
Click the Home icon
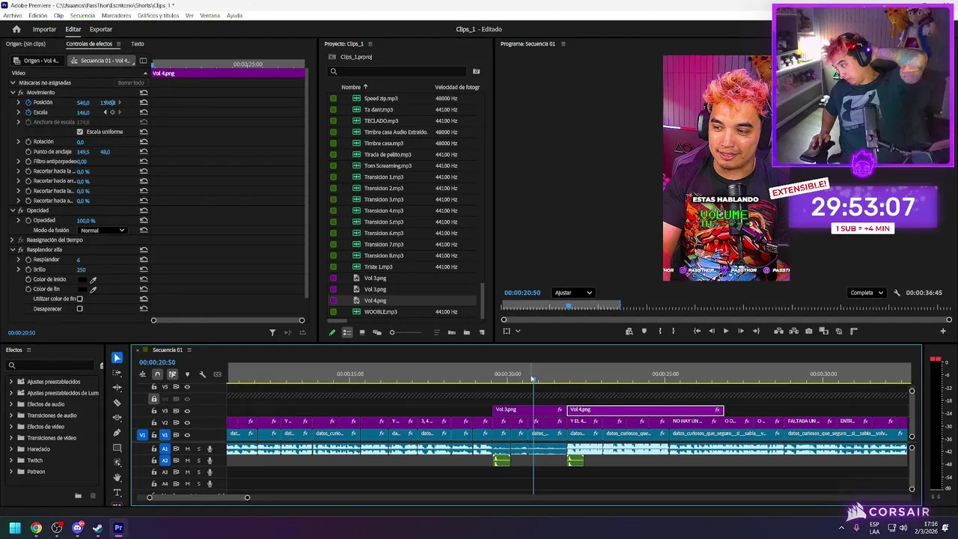(16, 29)
